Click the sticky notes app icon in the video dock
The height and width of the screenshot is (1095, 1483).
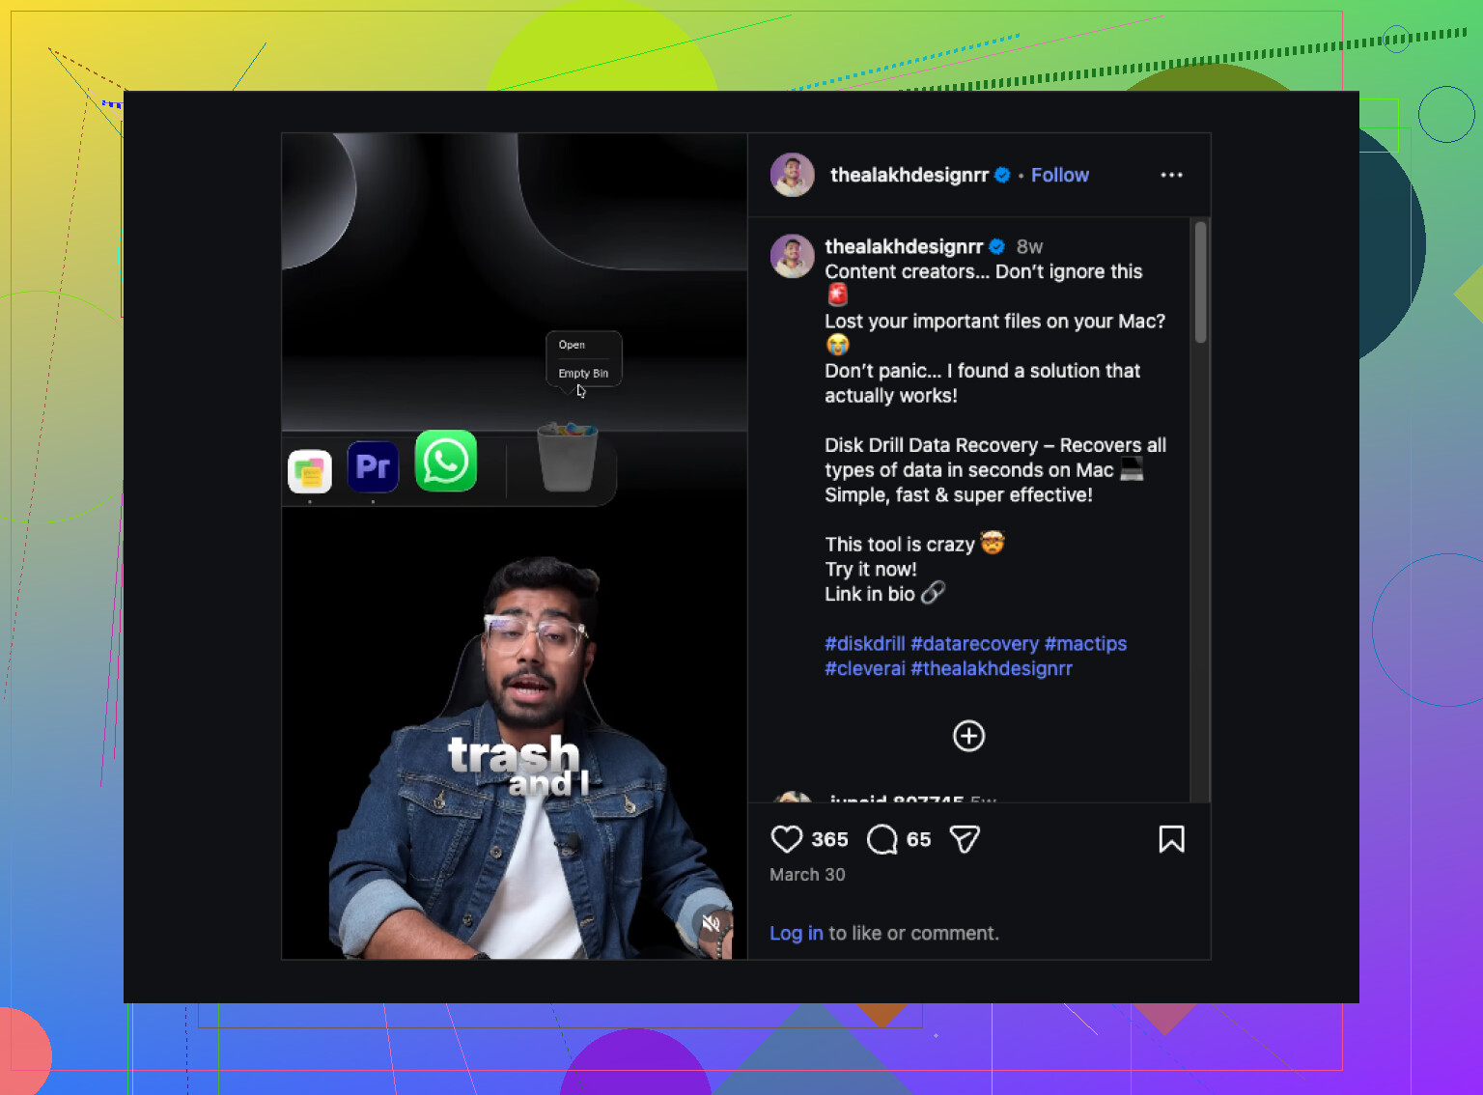pos(310,472)
